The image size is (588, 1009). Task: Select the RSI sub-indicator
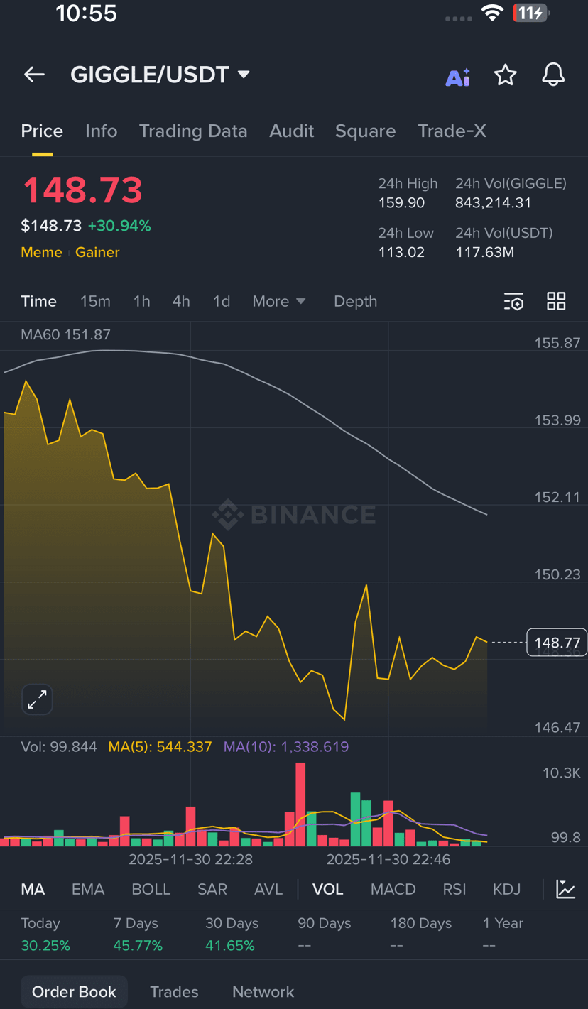[454, 889]
